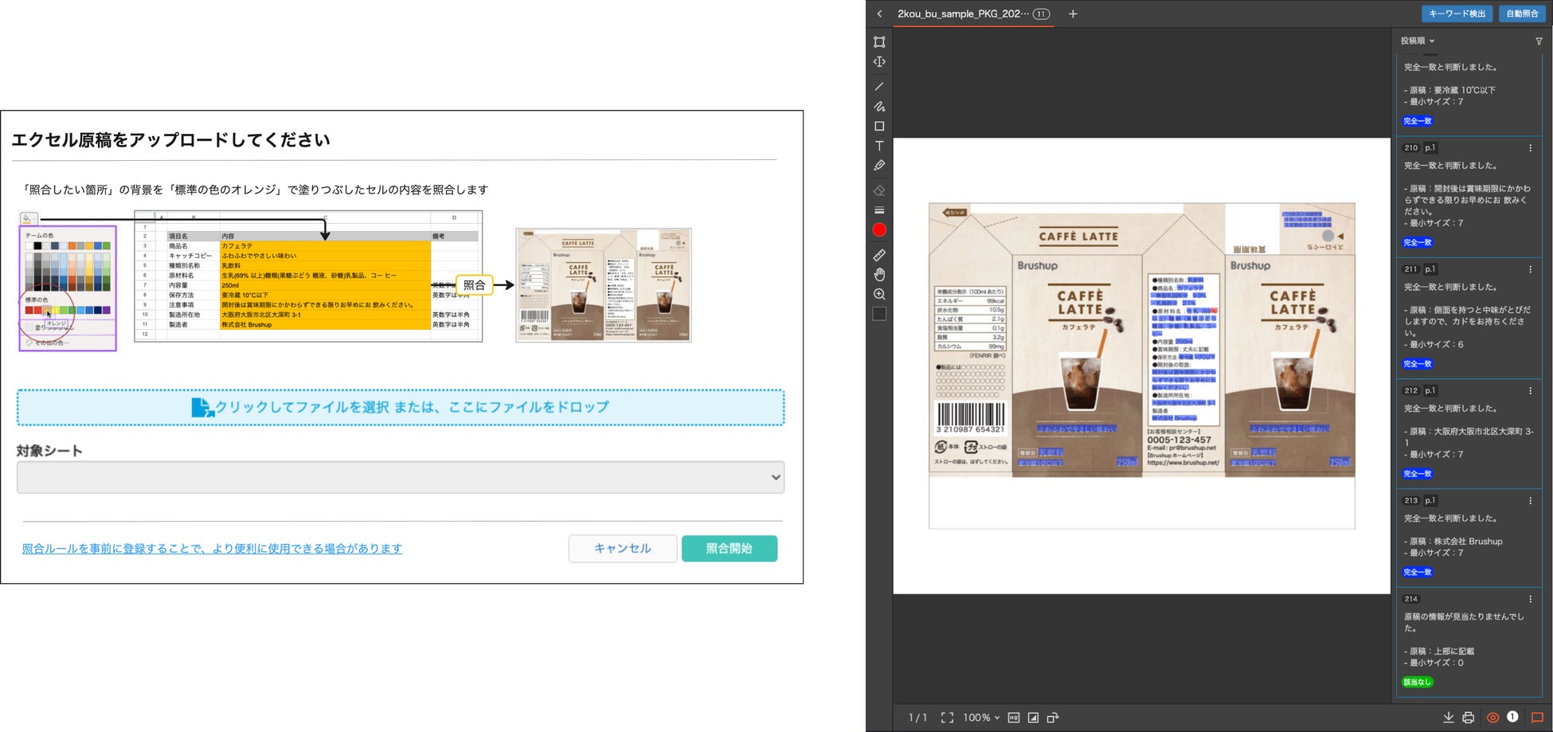This screenshot has height=732, width=1553.
Task: Open the 投稿順 sort order dropdown
Action: pyautogui.click(x=1417, y=41)
